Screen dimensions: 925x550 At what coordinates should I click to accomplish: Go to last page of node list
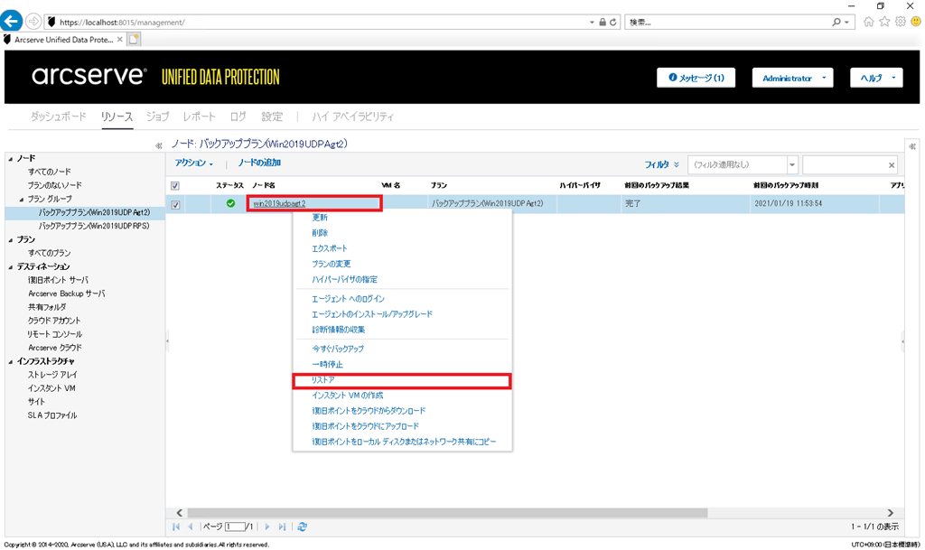point(282,527)
